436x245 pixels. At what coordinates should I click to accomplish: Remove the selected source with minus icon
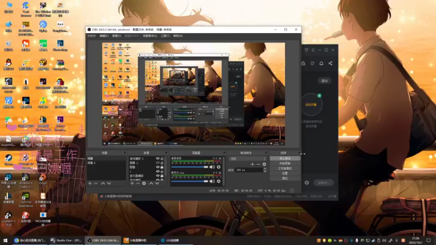tap(138, 183)
